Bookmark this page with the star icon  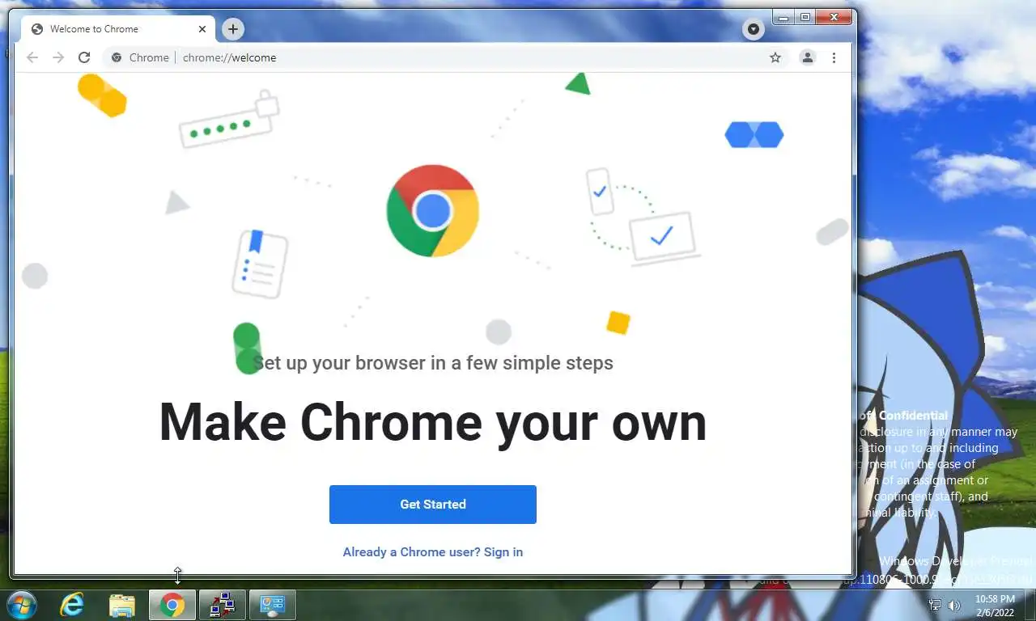[x=775, y=57]
